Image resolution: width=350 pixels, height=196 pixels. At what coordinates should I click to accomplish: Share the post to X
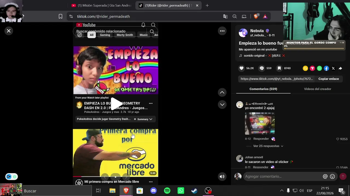click(x=333, y=68)
